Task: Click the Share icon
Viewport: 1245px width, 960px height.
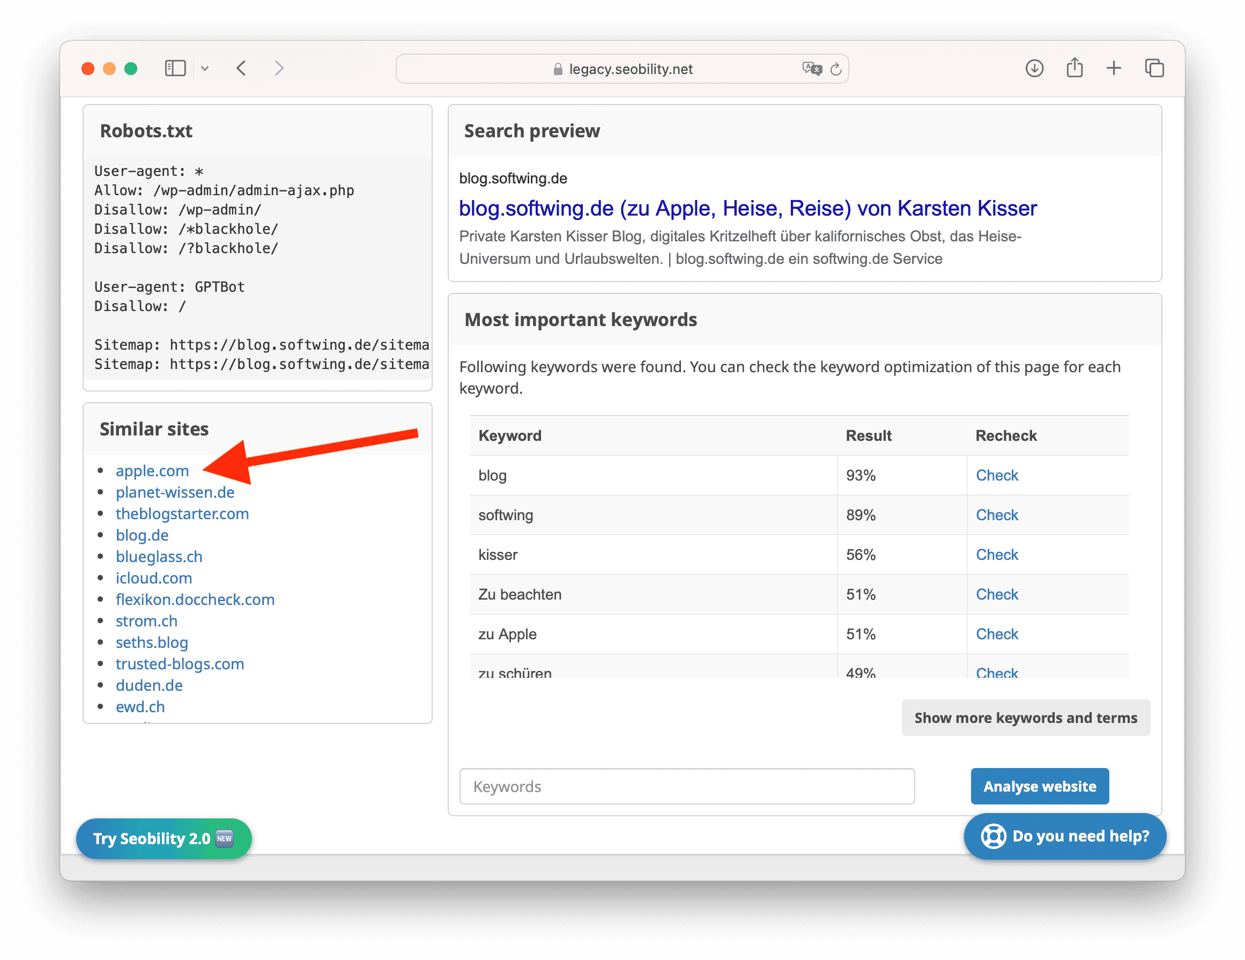Action: coord(1074,68)
